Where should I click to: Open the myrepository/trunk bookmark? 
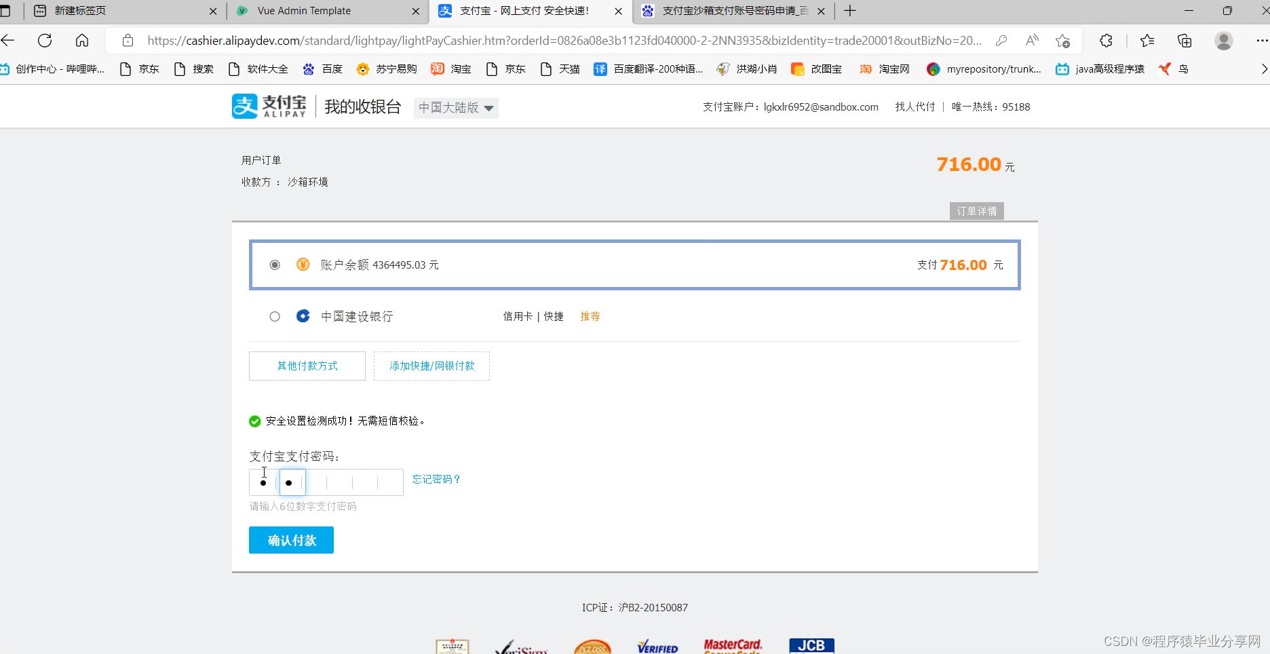click(x=984, y=69)
